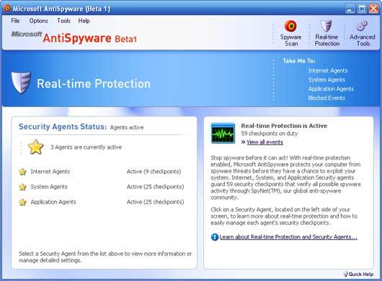This screenshot has width=382, height=281.
Task: Open Blocked Events link
Action: coord(327,98)
